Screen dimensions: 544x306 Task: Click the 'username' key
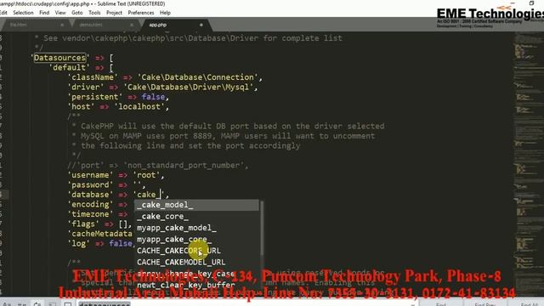pos(91,175)
